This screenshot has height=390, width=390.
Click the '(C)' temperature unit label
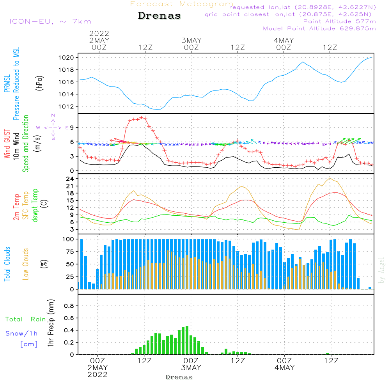(44, 204)
